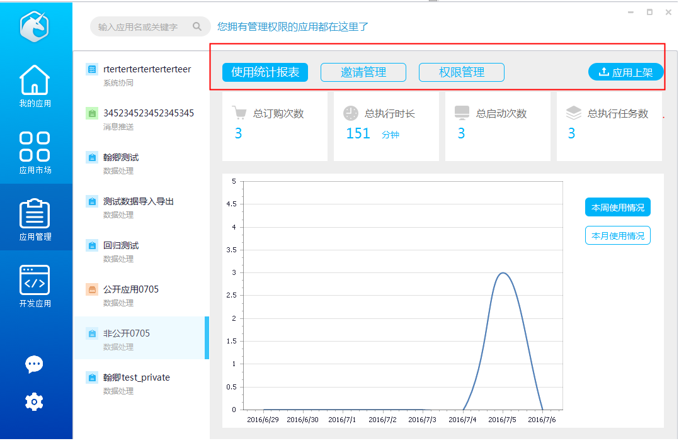
Task: Maximize the application window
Action: 649,12
